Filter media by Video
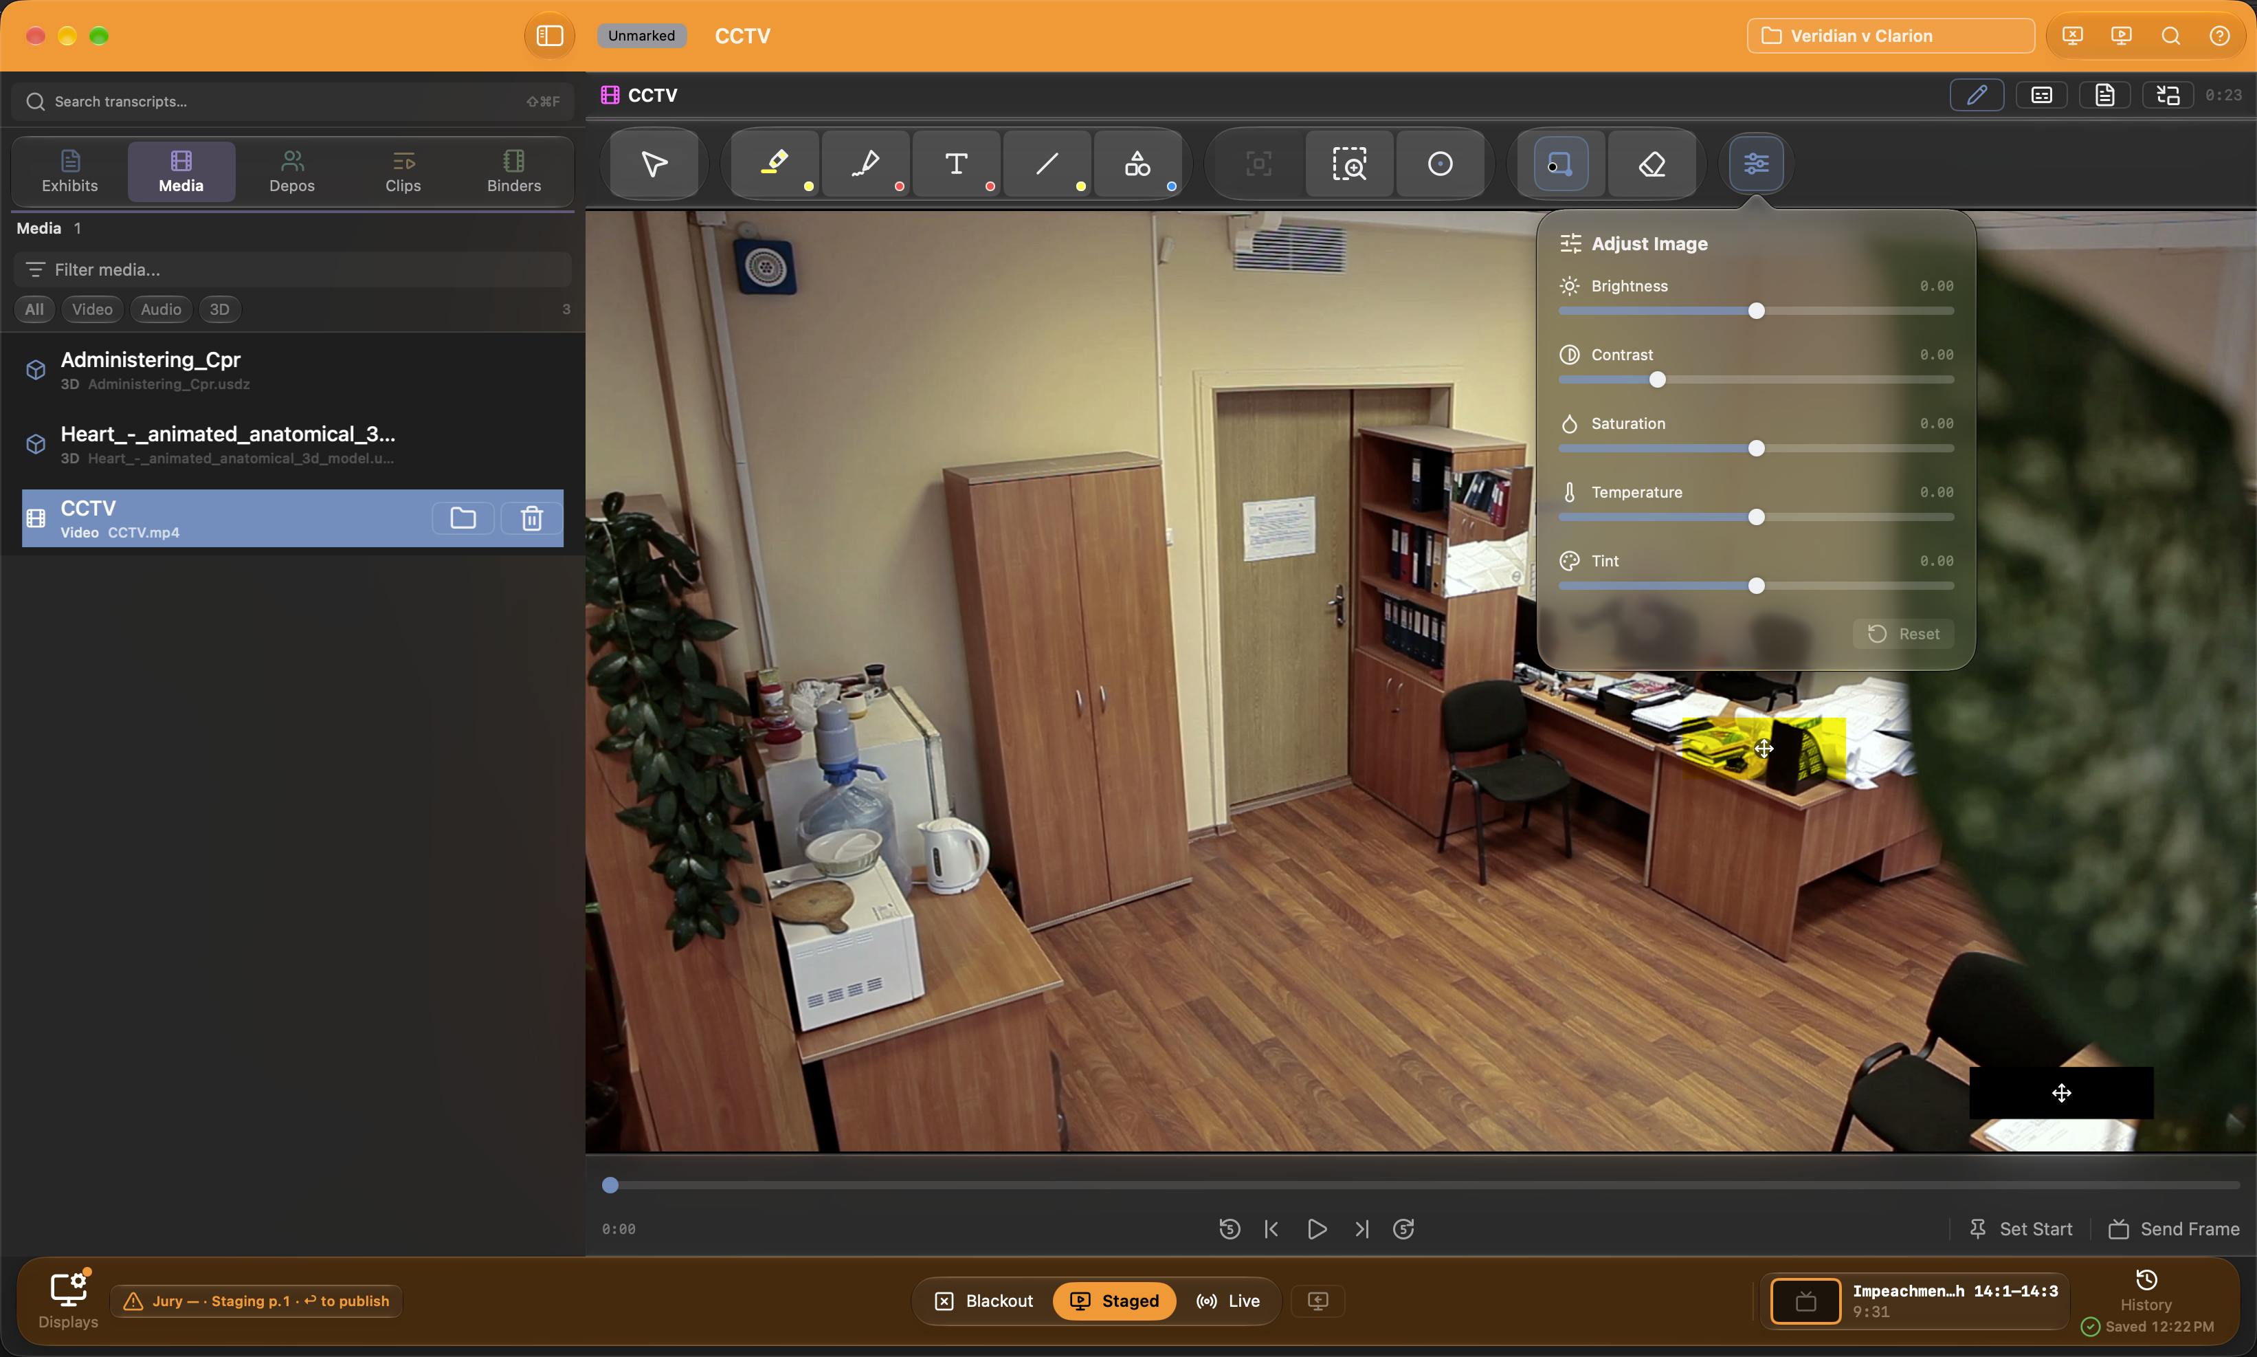The width and height of the screenshot is (2257, 1357). point(92,309)
